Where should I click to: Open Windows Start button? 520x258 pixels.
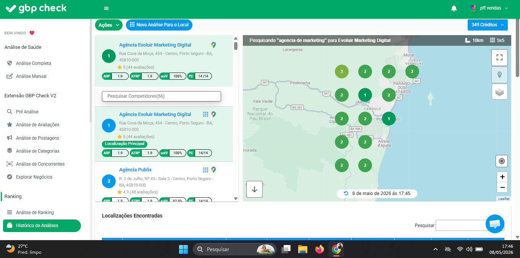point(183,249)
